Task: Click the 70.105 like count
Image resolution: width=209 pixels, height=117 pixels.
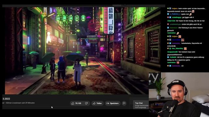Action: click(78, 103)
